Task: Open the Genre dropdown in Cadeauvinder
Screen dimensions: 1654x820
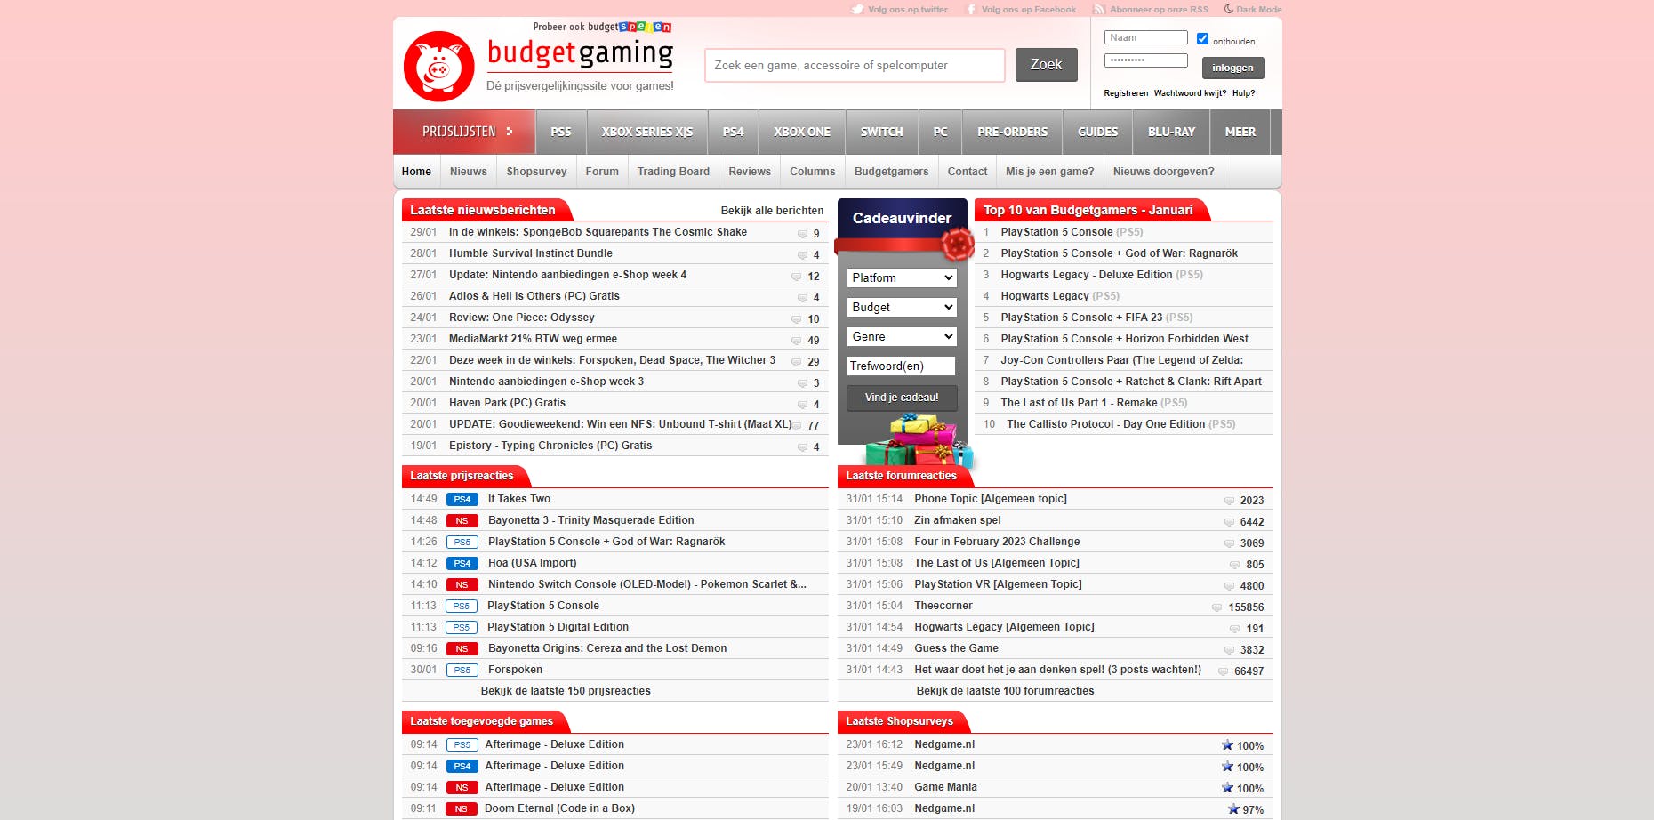Action: 902,337
